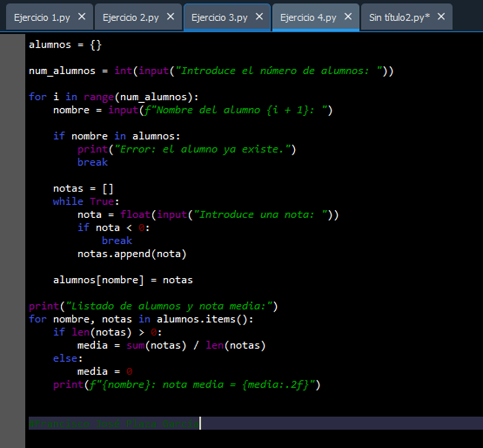The height and width of the screenshot is (448, 483).
Task: Click the 'alumnos[nombre] = notas' line
Action: tap(123, 280)
